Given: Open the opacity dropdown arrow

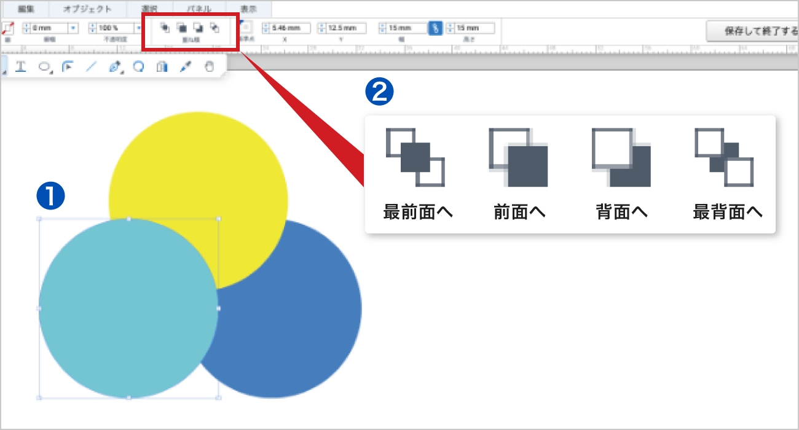Looking at the screenshot, I should [139, 28].
